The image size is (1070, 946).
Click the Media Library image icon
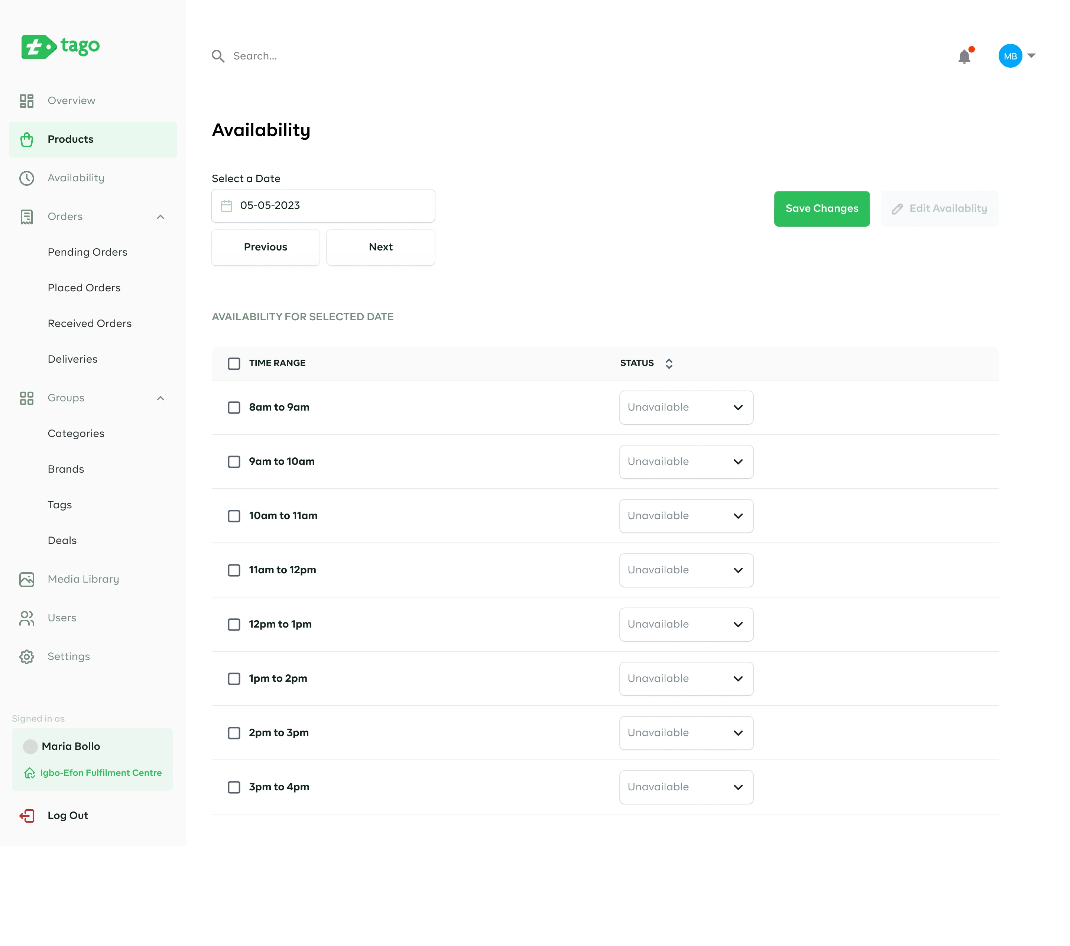(27, 579)
